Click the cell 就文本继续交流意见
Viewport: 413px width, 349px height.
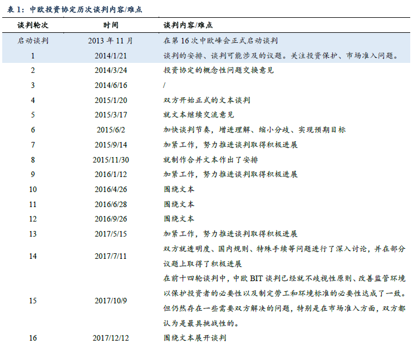[x=199, y=115]
